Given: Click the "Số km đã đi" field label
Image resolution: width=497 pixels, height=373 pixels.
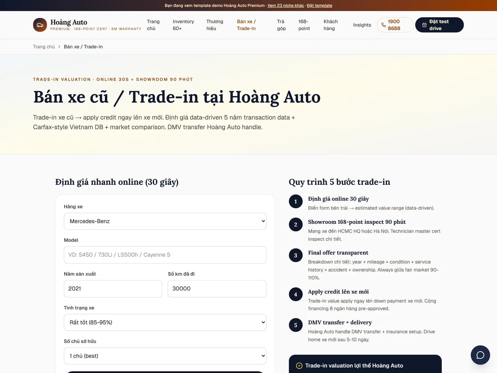Looking at the screenshot, I should coord(181,274).
